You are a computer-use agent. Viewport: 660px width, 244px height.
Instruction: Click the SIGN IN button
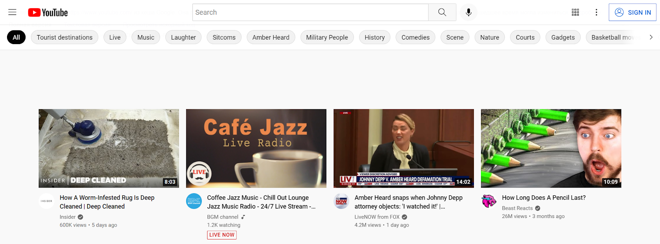[x=632, y=12]
